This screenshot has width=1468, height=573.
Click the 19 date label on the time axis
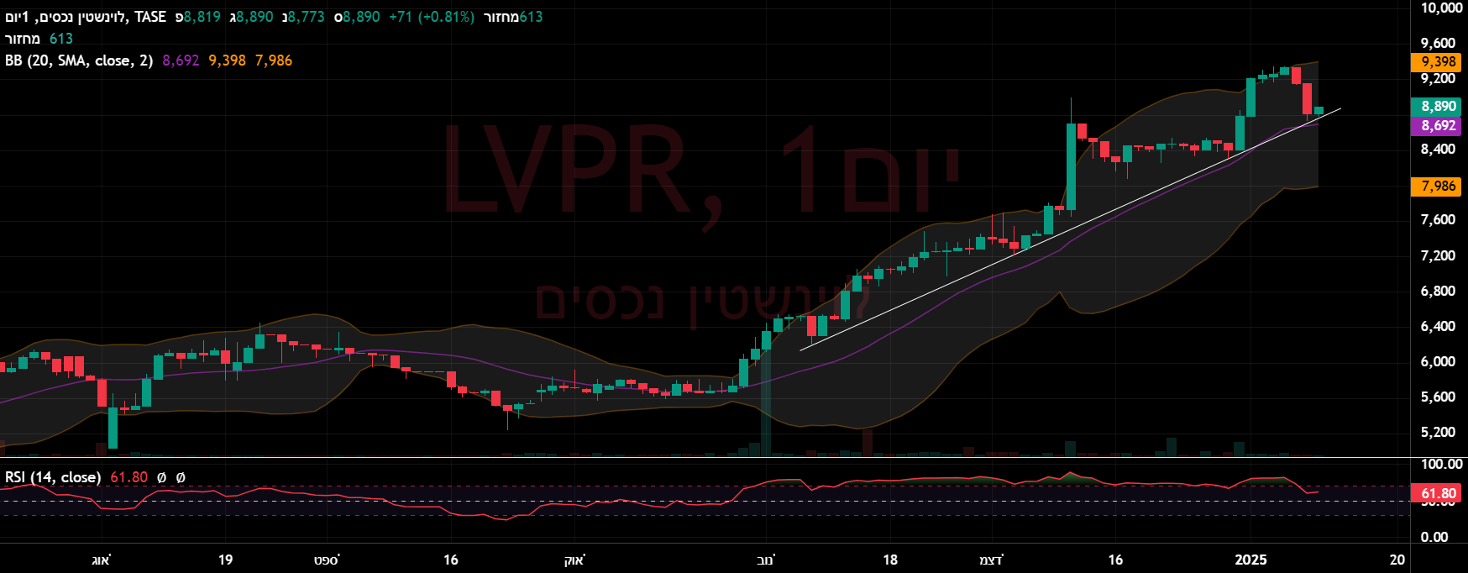coord(225,560)
